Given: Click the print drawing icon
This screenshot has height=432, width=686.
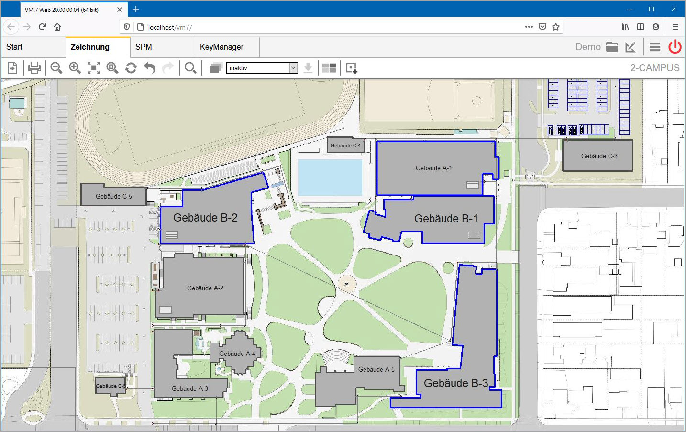Looking at the screenshot, I should tap(34, 68).
